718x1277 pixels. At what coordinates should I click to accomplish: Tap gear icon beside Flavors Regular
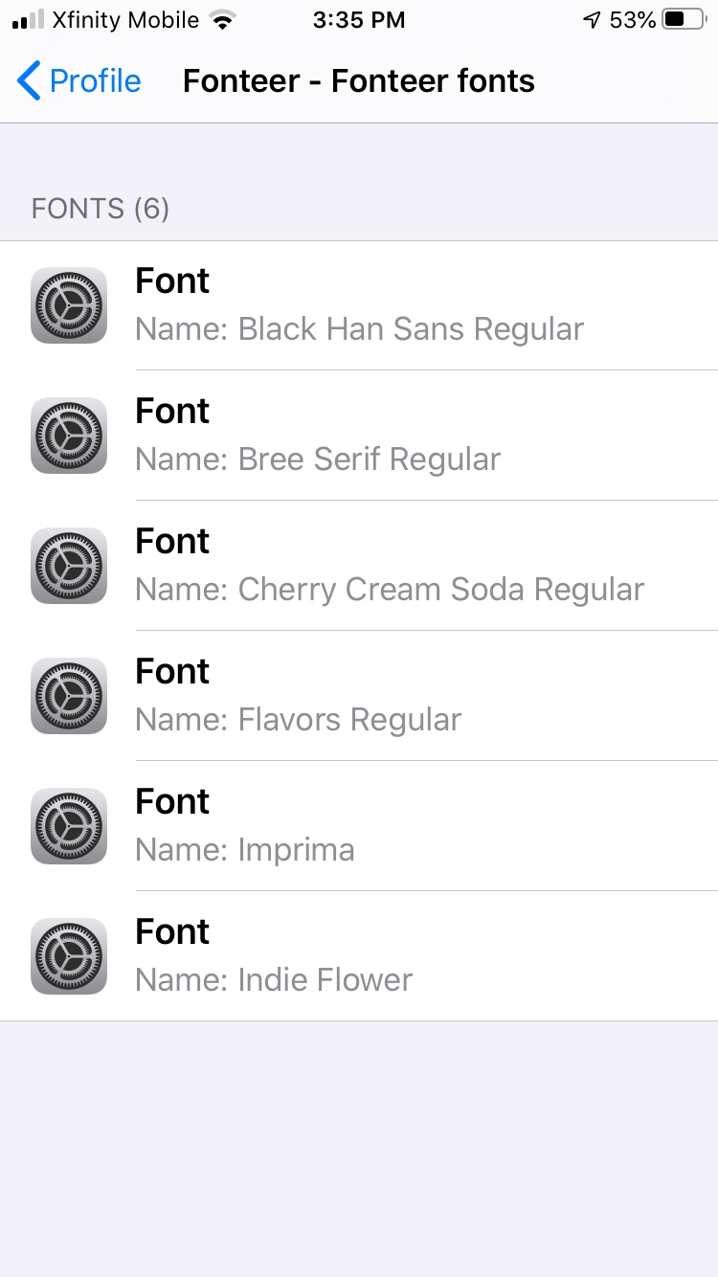point(69,696)
